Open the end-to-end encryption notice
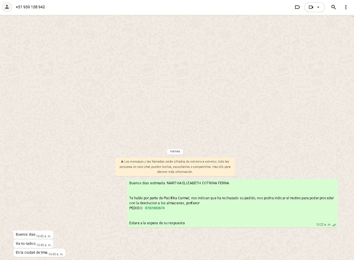This screenshot has height=260, width=354. click(x=175, y=167)
